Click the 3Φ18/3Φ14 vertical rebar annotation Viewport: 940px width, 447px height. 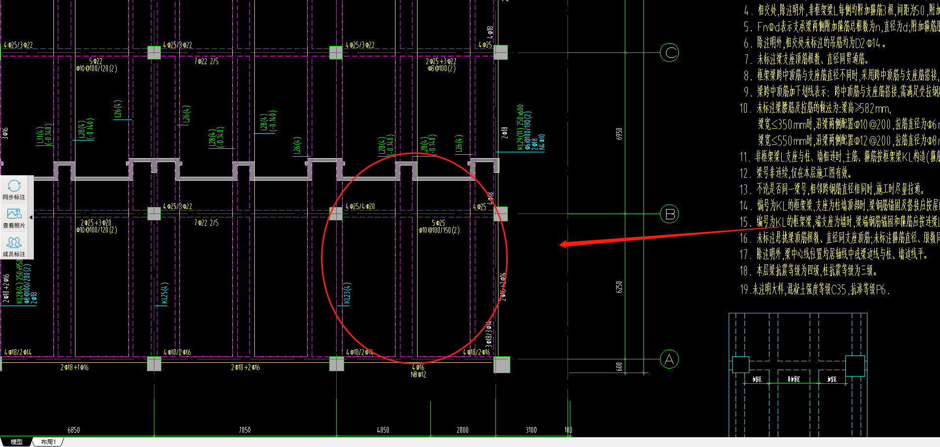click(489, 334)
